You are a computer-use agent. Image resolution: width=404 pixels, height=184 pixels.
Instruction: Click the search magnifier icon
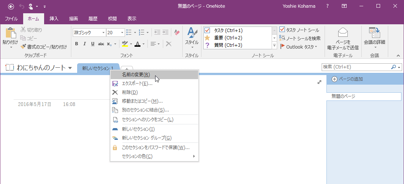pyautogui.click(x=393, y=67)
